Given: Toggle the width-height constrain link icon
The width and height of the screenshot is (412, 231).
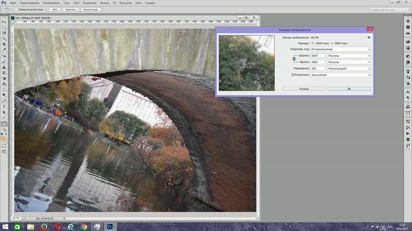Looking at the screenshot, I should pos(294,59).
